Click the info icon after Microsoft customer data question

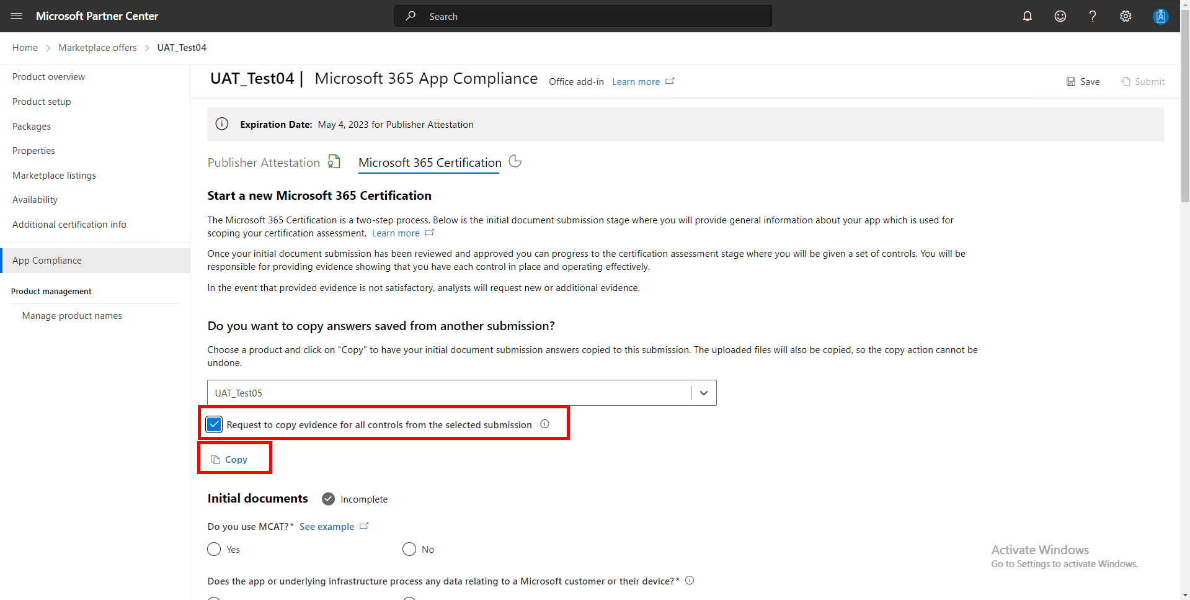(x=690, y=580)
